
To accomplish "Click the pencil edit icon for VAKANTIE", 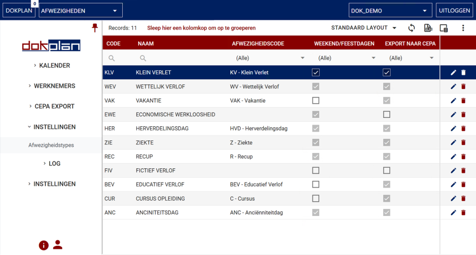I will [453, 100].
